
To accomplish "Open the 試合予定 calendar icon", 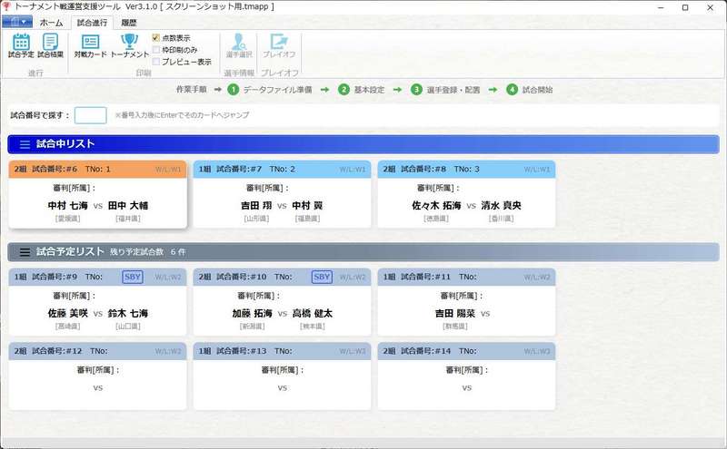I will click(x=21, y=45).
